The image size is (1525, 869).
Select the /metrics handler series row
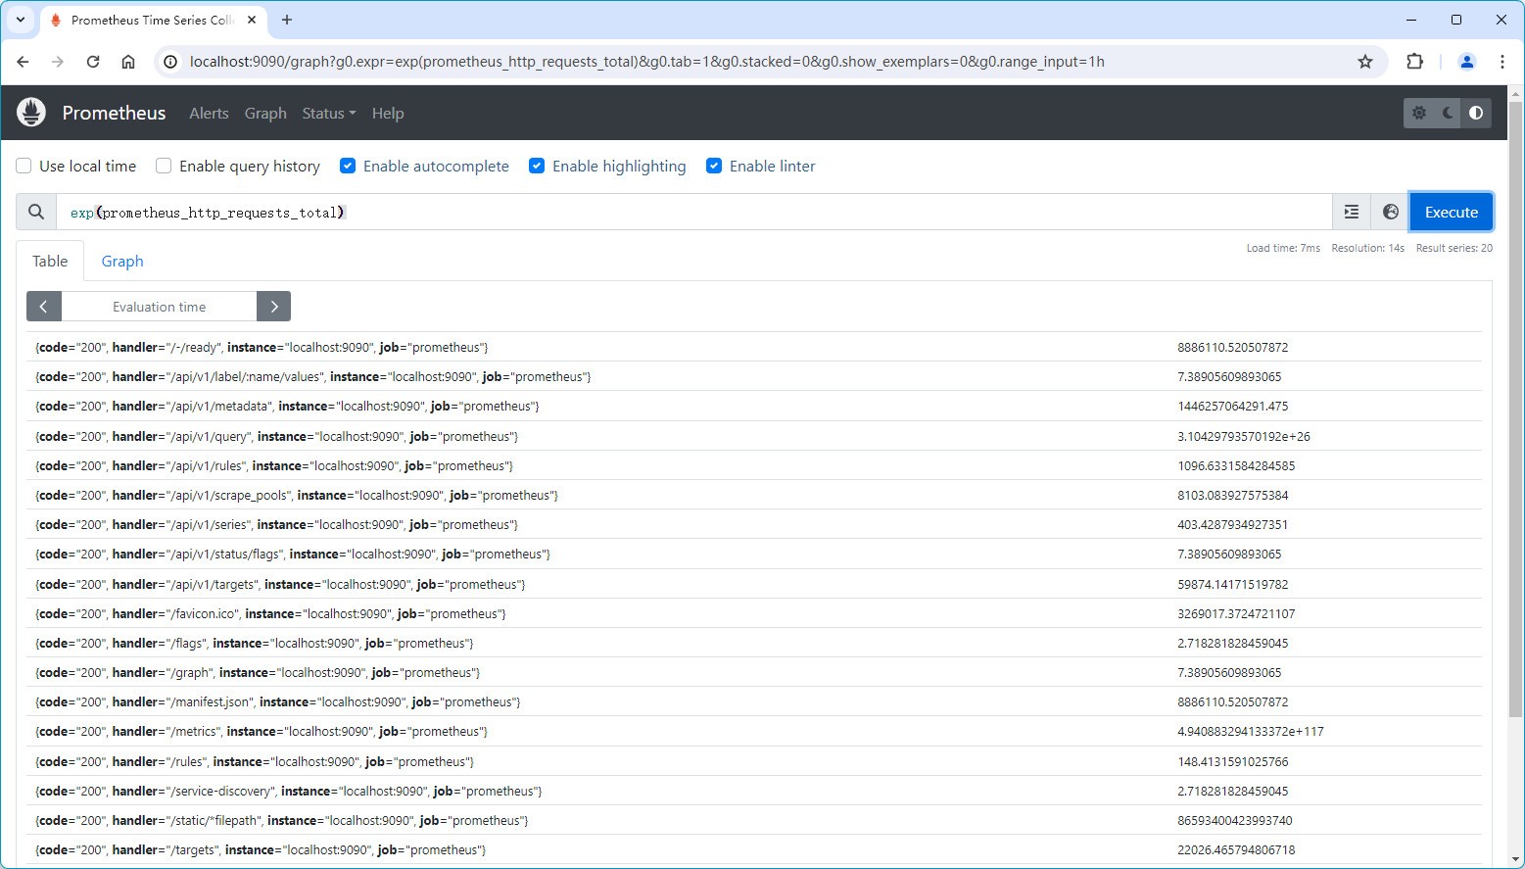(x=753, y=731)
